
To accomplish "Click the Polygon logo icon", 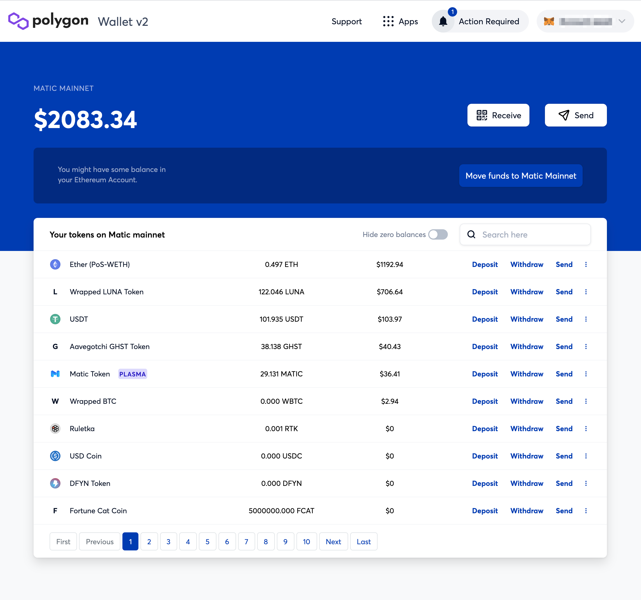I will 18,21.
